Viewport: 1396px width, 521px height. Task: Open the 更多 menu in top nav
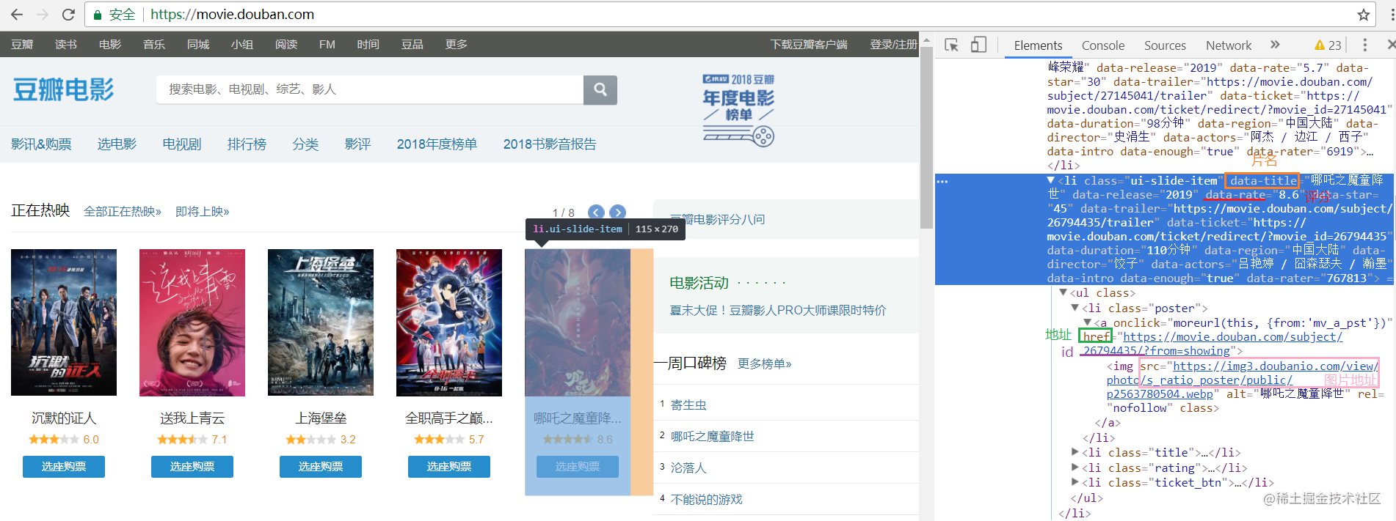[457, 45]
